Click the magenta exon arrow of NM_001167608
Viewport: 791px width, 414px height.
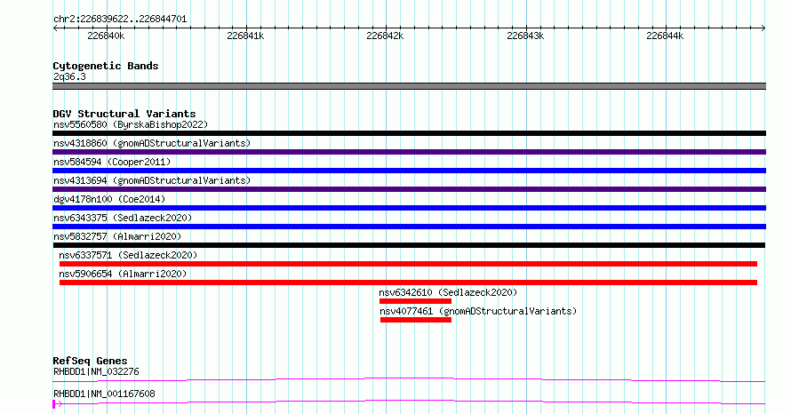pyautogui.click(x=57, y=404)
